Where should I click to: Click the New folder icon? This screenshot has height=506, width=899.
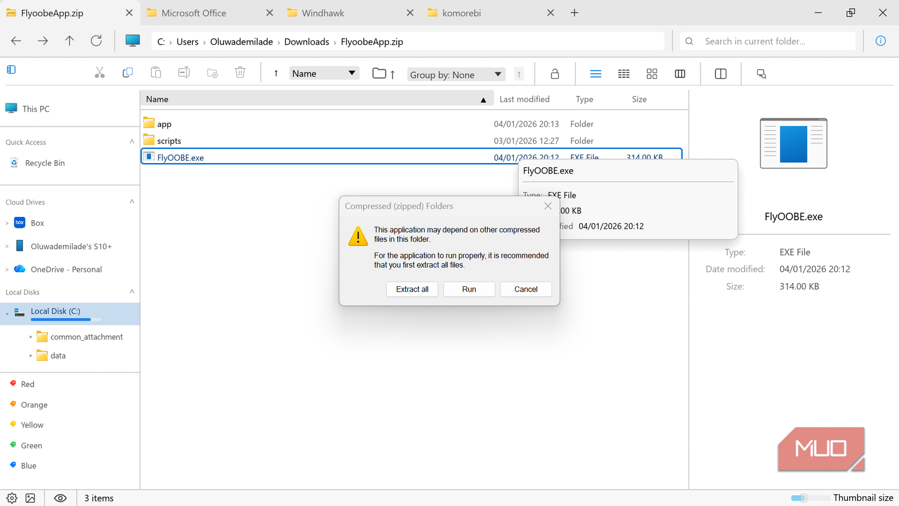click(212, 73)
